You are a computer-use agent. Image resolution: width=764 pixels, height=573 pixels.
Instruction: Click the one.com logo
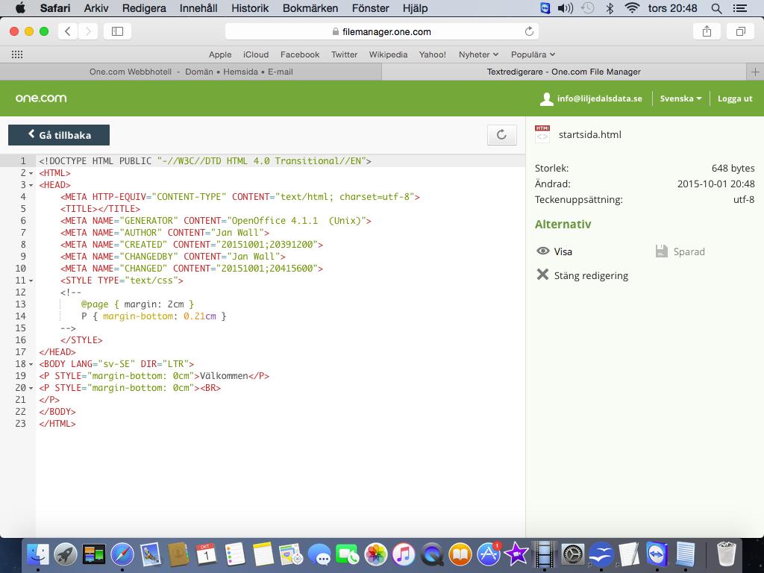41,98
